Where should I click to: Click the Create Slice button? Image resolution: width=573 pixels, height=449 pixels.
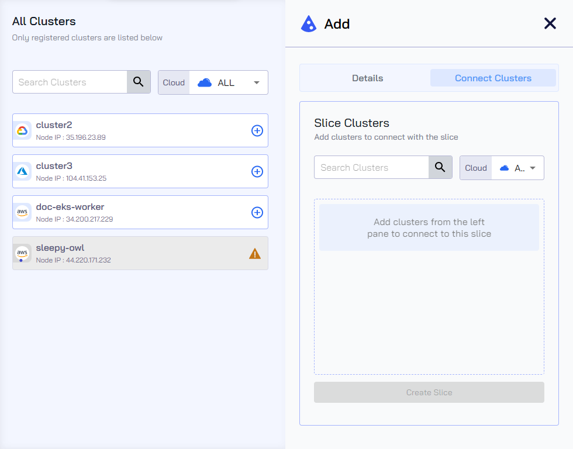(x=429, y=392)
